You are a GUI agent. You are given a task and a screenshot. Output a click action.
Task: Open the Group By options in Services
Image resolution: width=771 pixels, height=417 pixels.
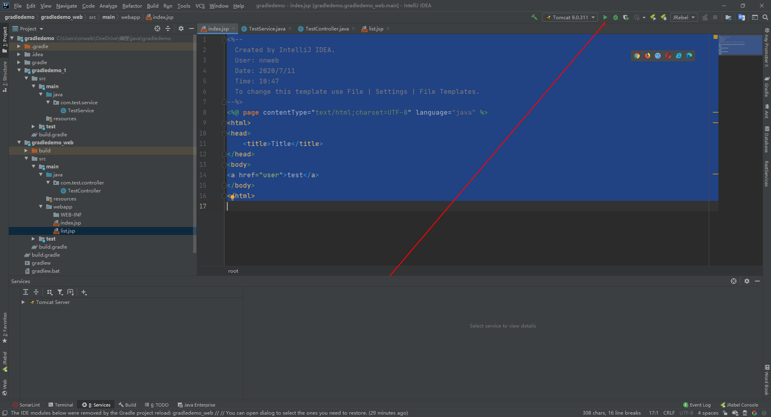(50, 292)
